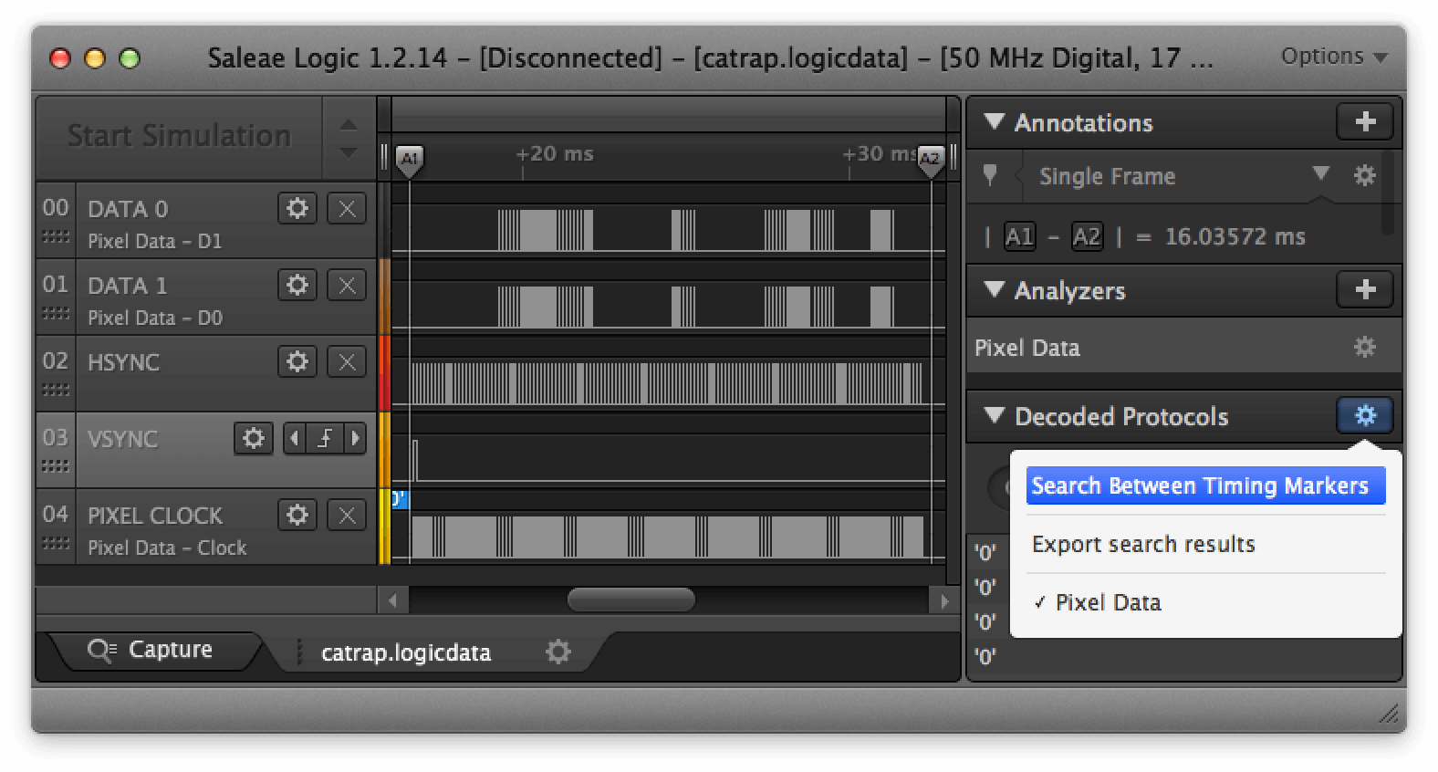Open settings gear for DATA 1 channel
This screenshot has width=1438, height=772.
click(x=297, y=285)
